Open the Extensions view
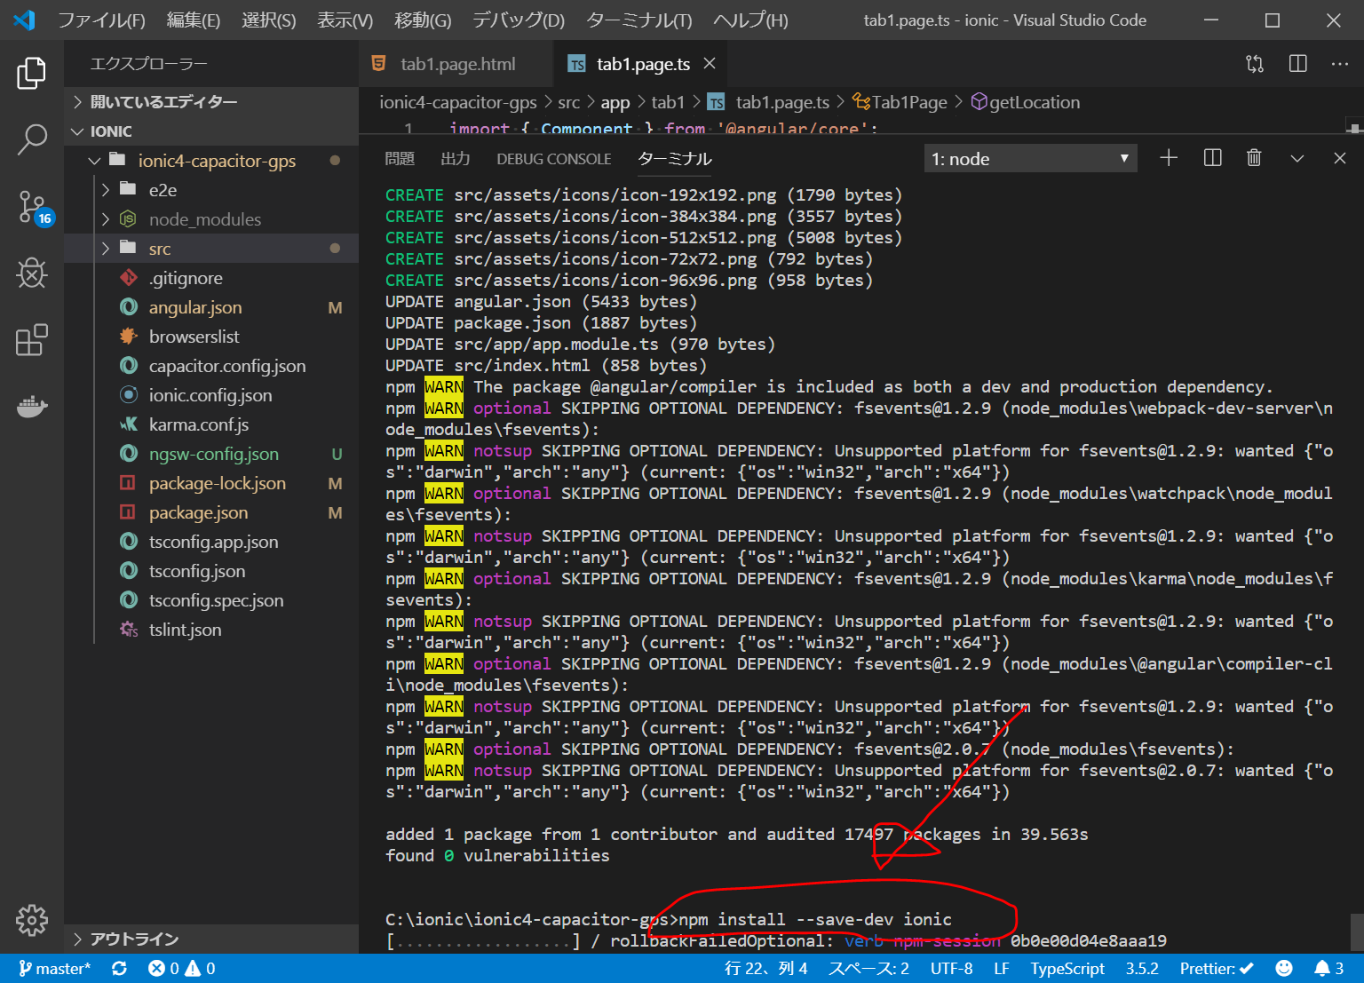 pyautogui.click(x=32, y=340)
